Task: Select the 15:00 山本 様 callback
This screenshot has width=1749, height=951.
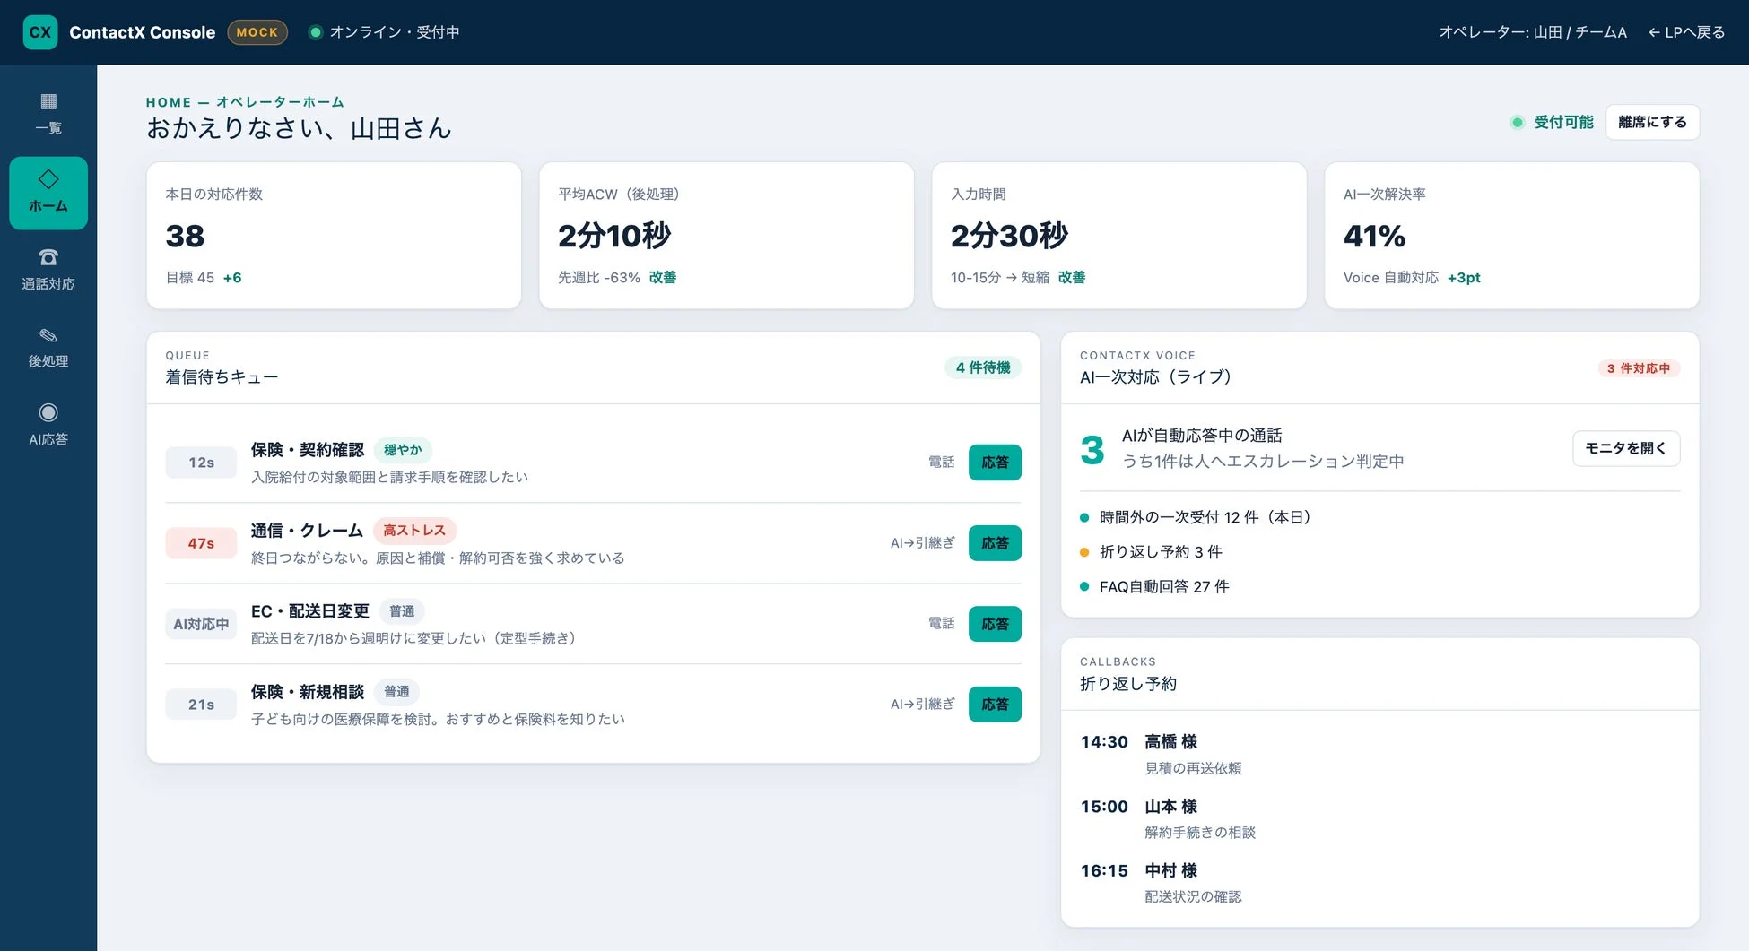Action: pos(1379,818)
